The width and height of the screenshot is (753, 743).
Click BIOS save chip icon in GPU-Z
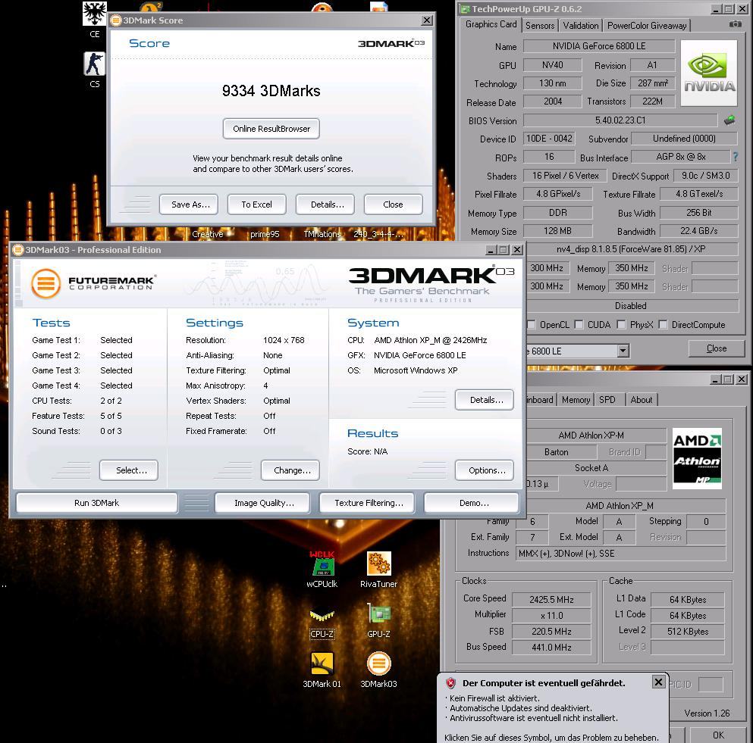click(x=729, y=120)
